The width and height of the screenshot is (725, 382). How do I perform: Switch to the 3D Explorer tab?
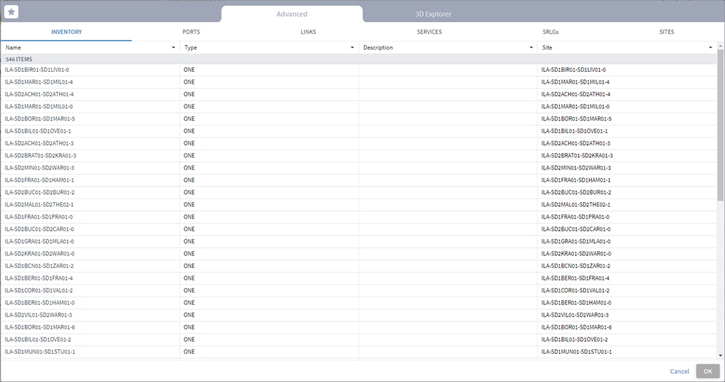pos(434,14)
